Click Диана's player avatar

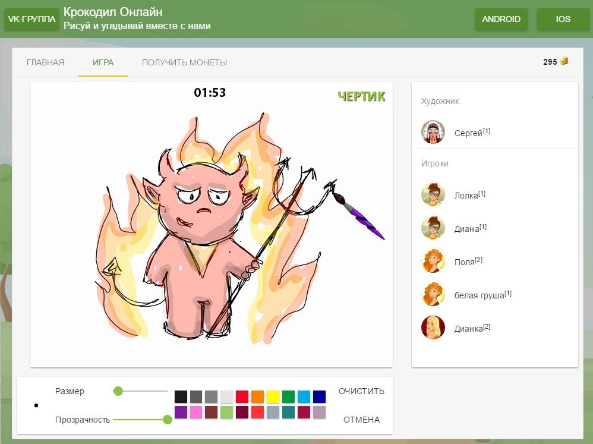[x=433, y=228]
